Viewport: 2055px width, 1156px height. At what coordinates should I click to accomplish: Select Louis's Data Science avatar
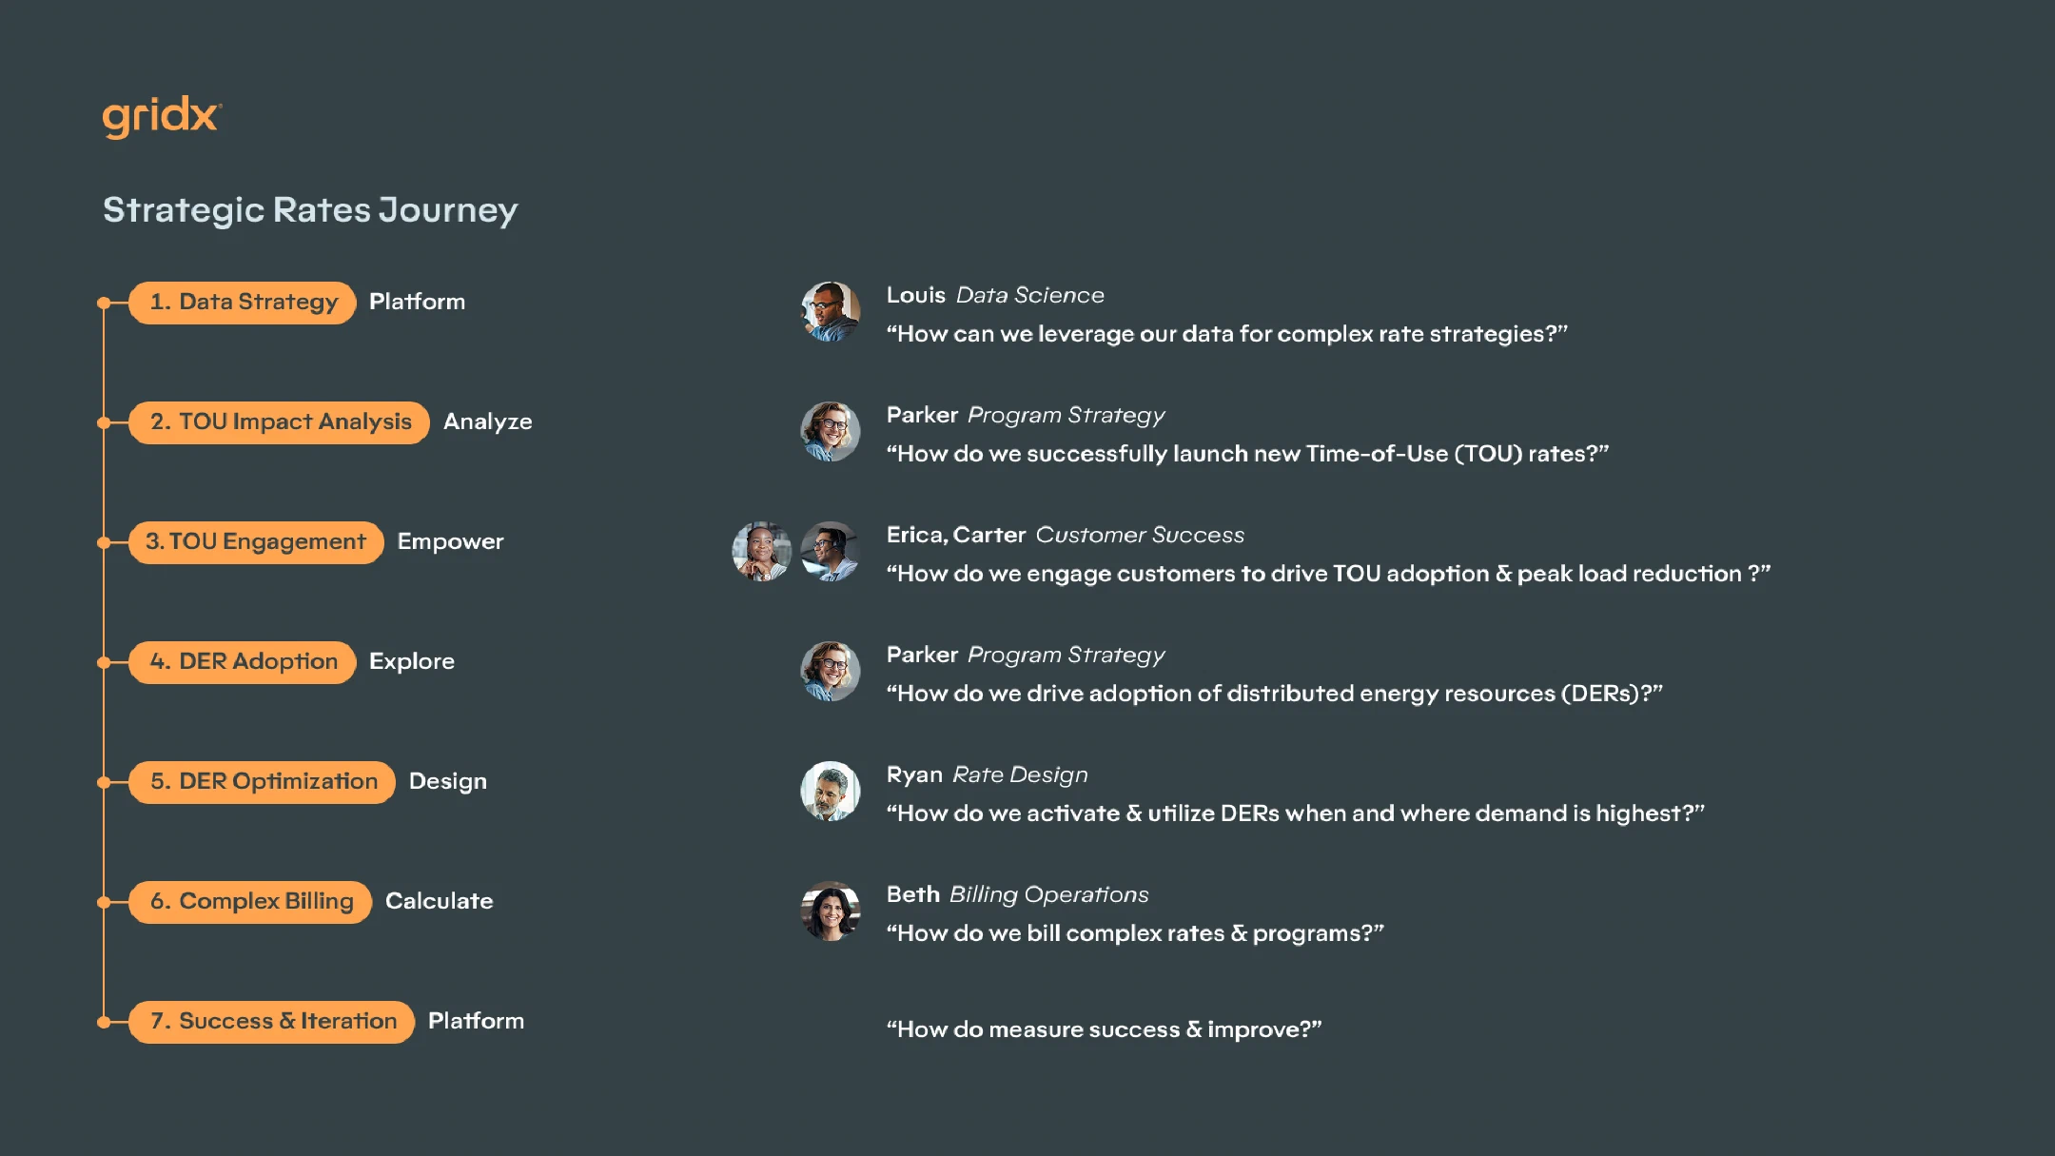[831, 312]
